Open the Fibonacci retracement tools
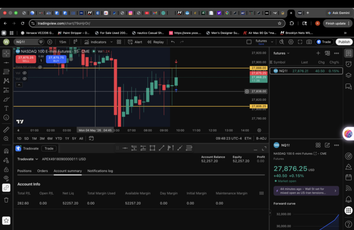 point(6,72)
